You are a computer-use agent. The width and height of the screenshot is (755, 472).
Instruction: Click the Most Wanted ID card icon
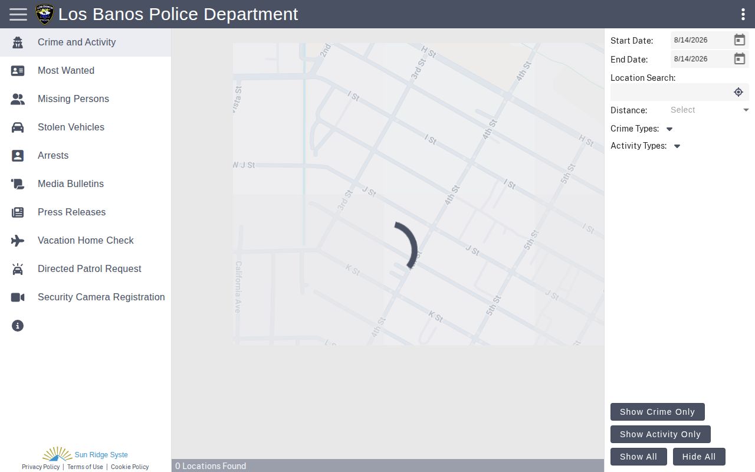tap(18, 71)
